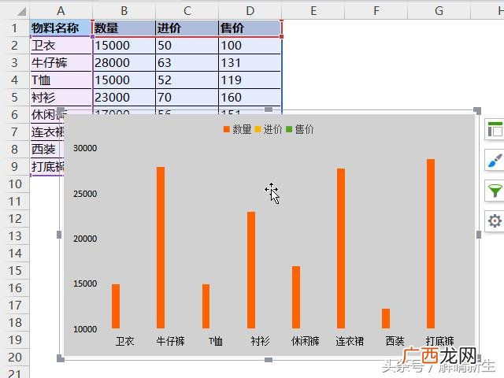Select 进价 legend entry in chart

(268, 129)
